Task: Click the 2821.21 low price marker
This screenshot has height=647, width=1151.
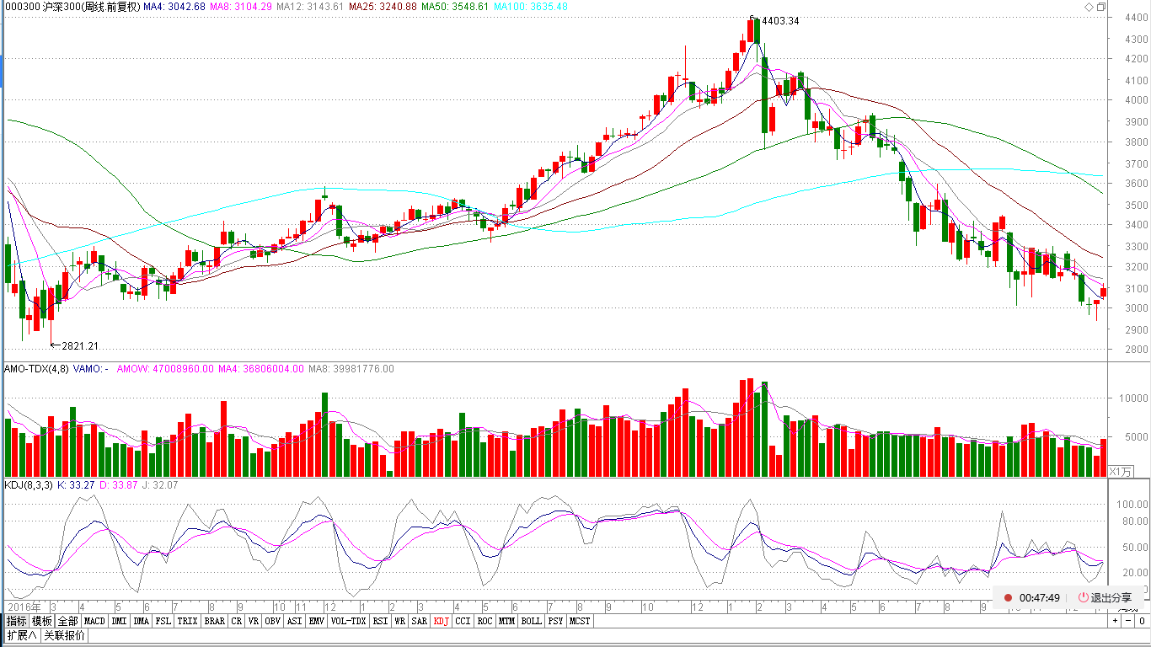Action: point(80,346)
